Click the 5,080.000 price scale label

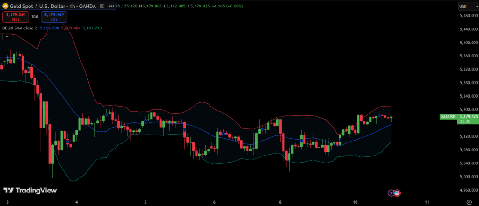tap(469, 149)
